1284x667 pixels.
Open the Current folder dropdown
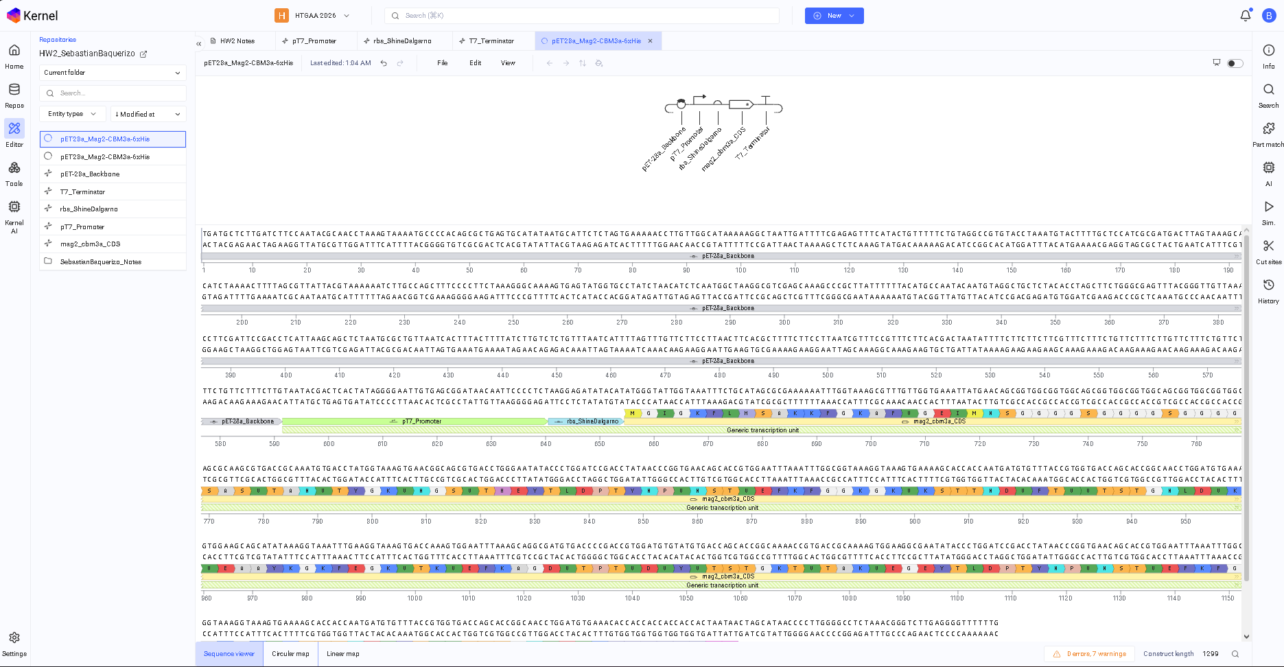point(113,73)
